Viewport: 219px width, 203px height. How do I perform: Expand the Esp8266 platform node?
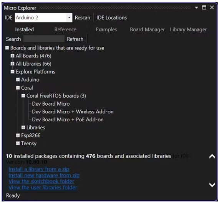tap(18, 135)
